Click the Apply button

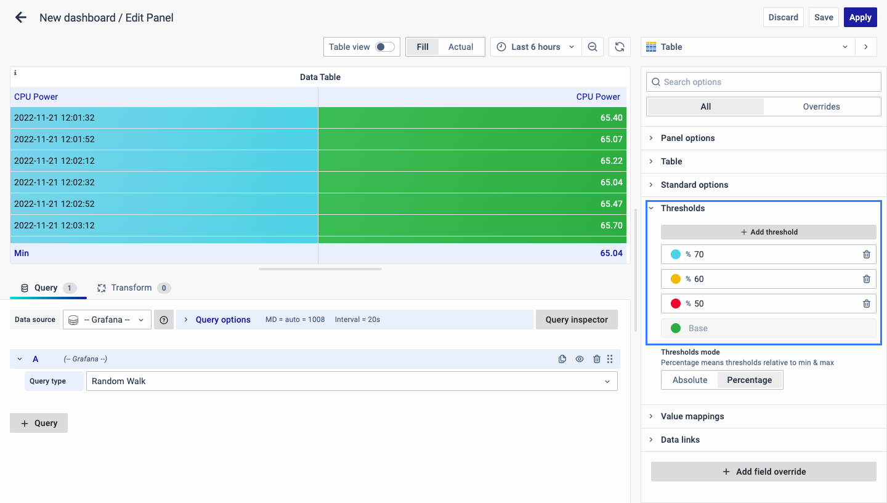860,17
